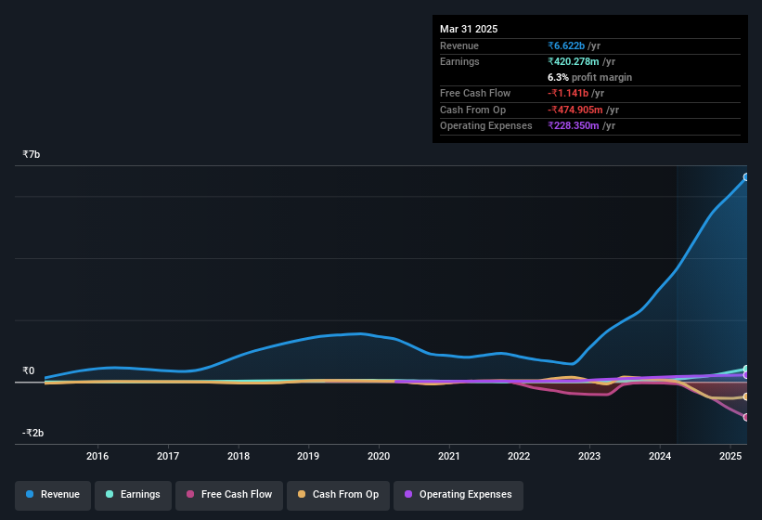Image resolution: width=762 pixels, height=520 pixels.
Task: Click the Operating Expenses label in tooltip
Action: pyautogui.click(x=486, y=126)
